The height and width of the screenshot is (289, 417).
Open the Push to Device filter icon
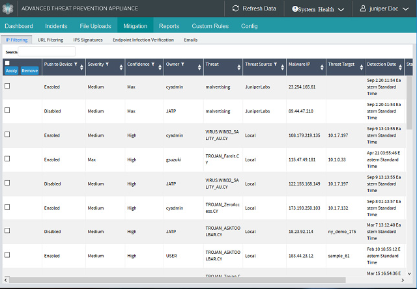[x=76, y=64]
